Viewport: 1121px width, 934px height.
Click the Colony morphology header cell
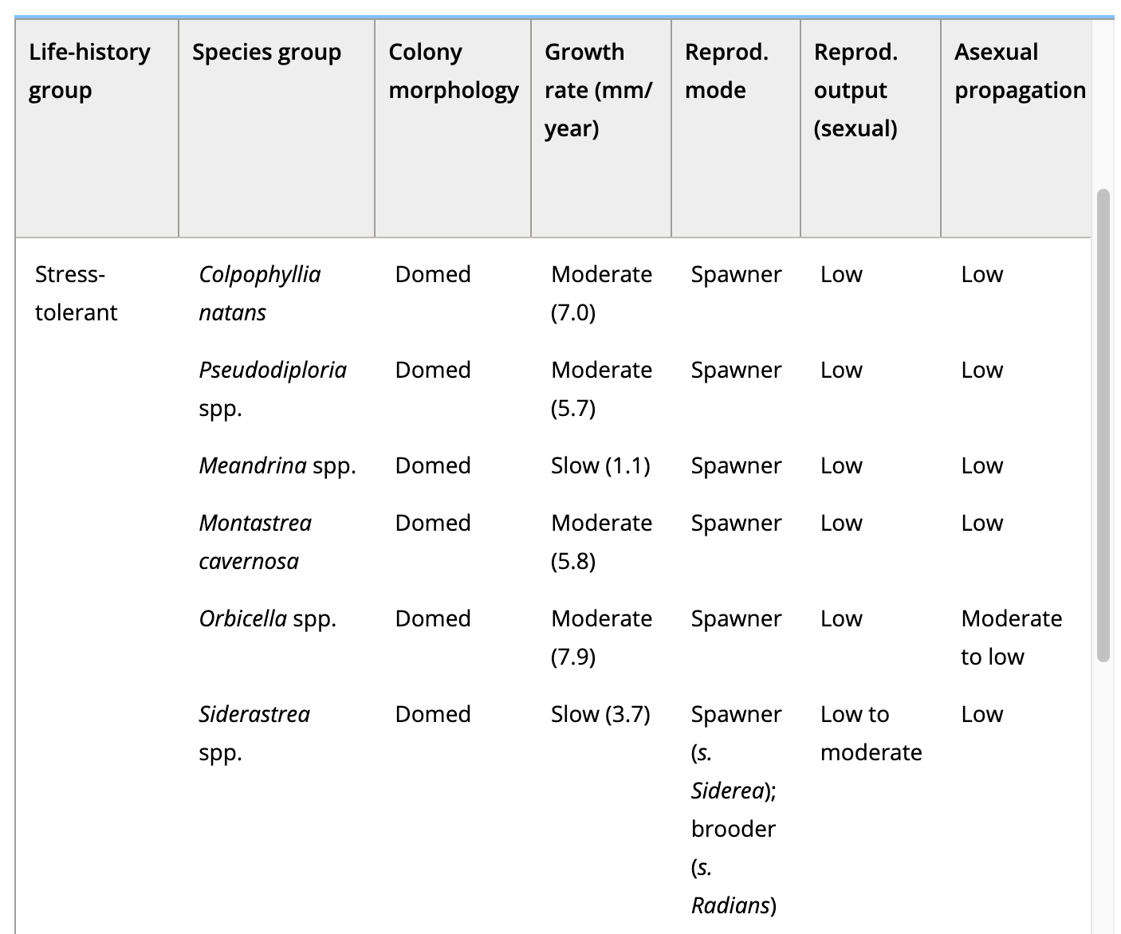(453, 128)
